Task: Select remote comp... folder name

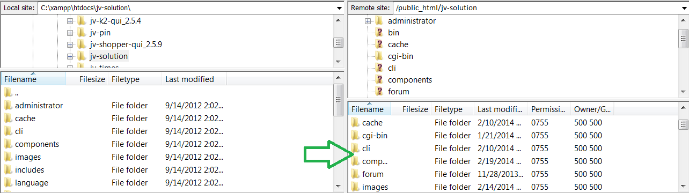Action: [375, 161]
